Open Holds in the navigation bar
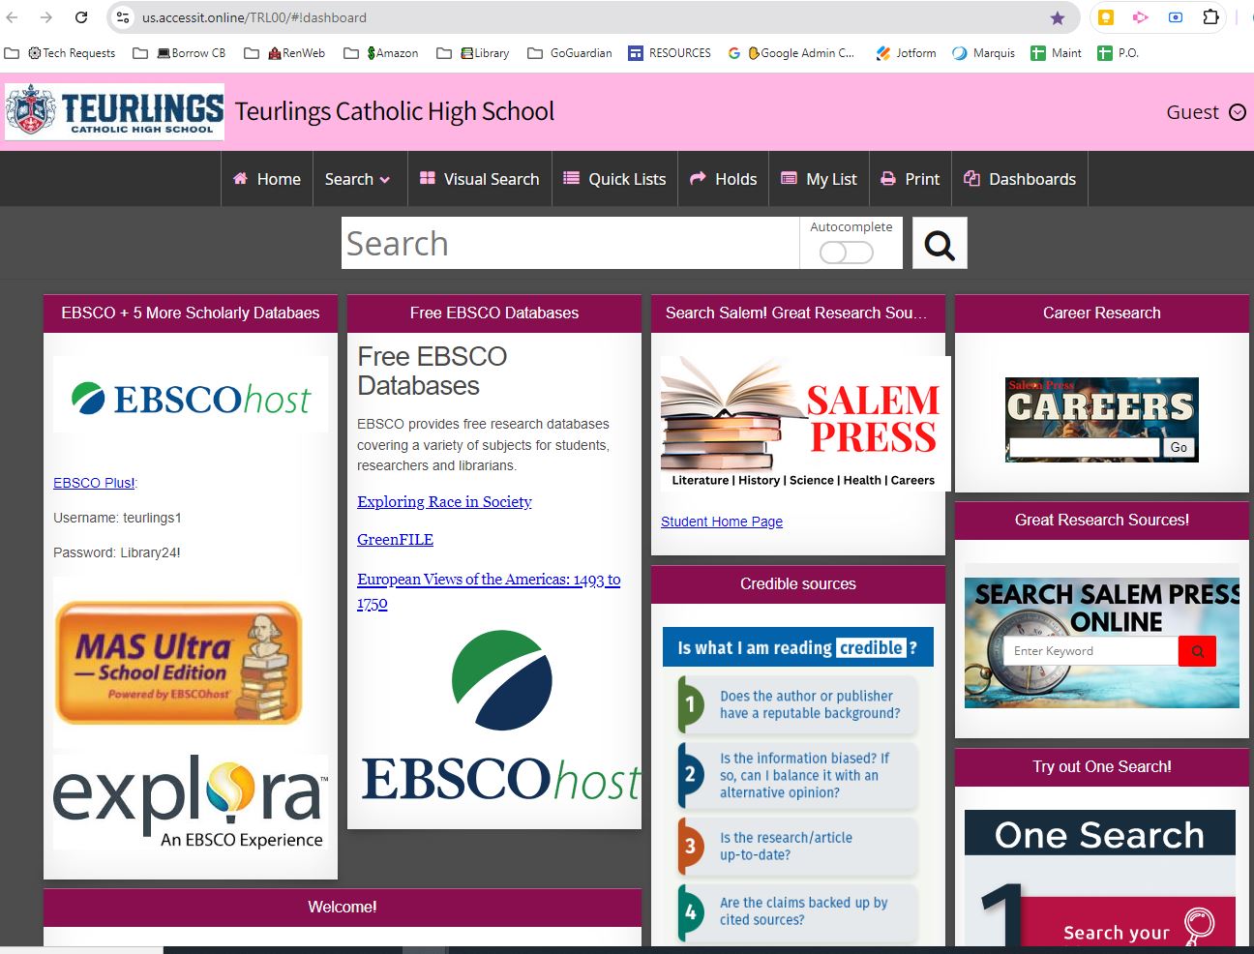 click(x=723, y=179)
